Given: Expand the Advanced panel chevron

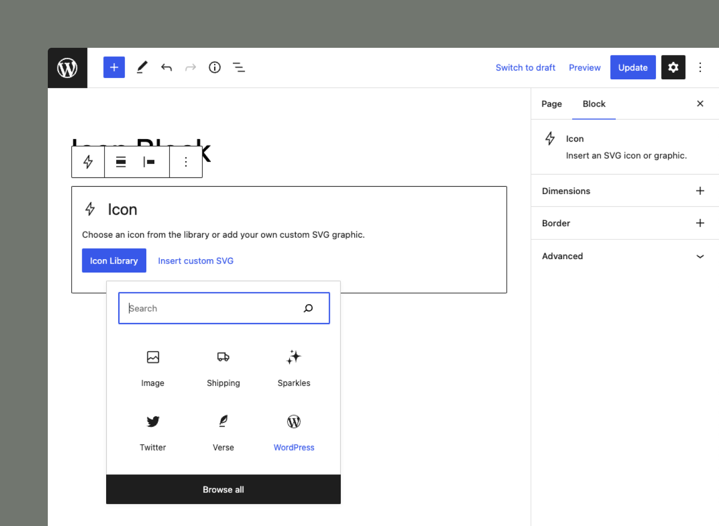Looking at the screenshot, I should pos(700,256).
